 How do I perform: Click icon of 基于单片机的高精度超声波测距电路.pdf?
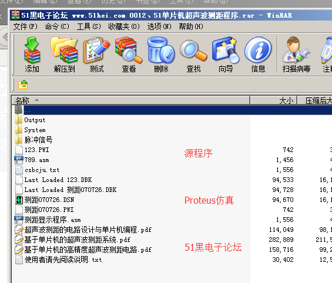19,250
